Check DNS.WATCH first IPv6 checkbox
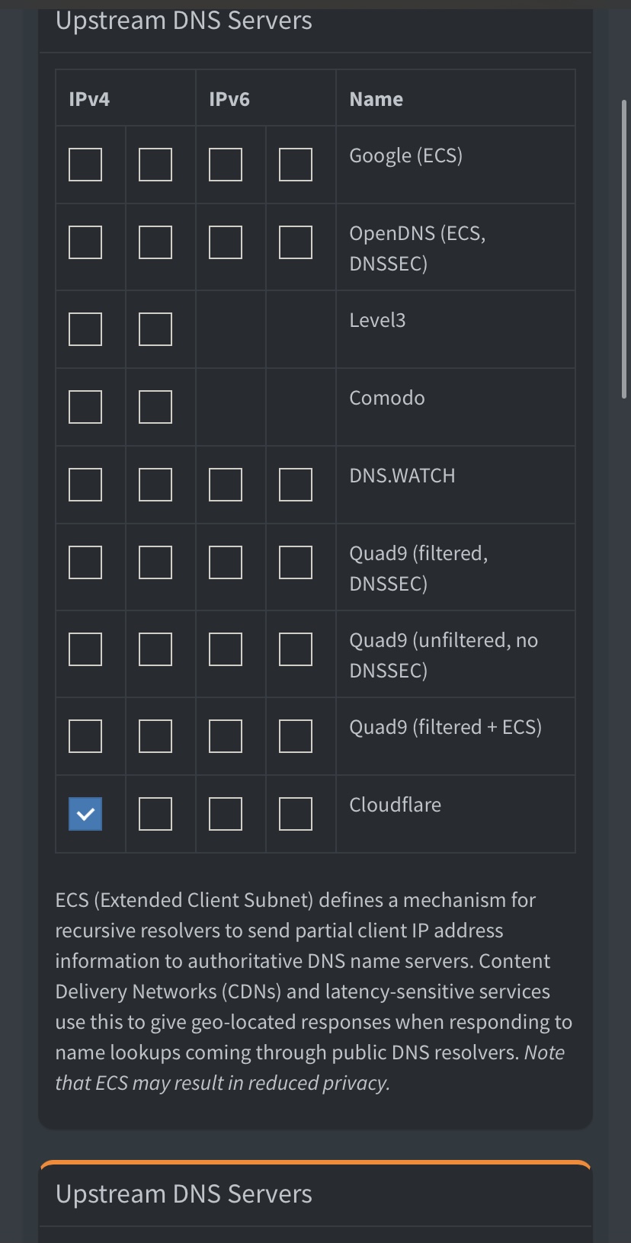631x1243 pixels. [226, 485]
